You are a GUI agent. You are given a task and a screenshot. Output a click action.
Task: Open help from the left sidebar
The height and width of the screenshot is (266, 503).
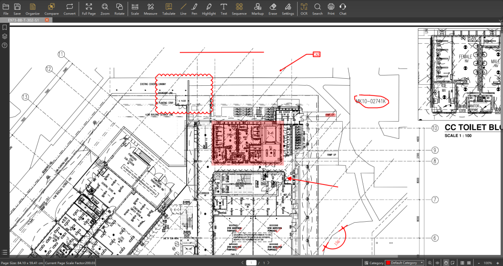coord(5,45)
